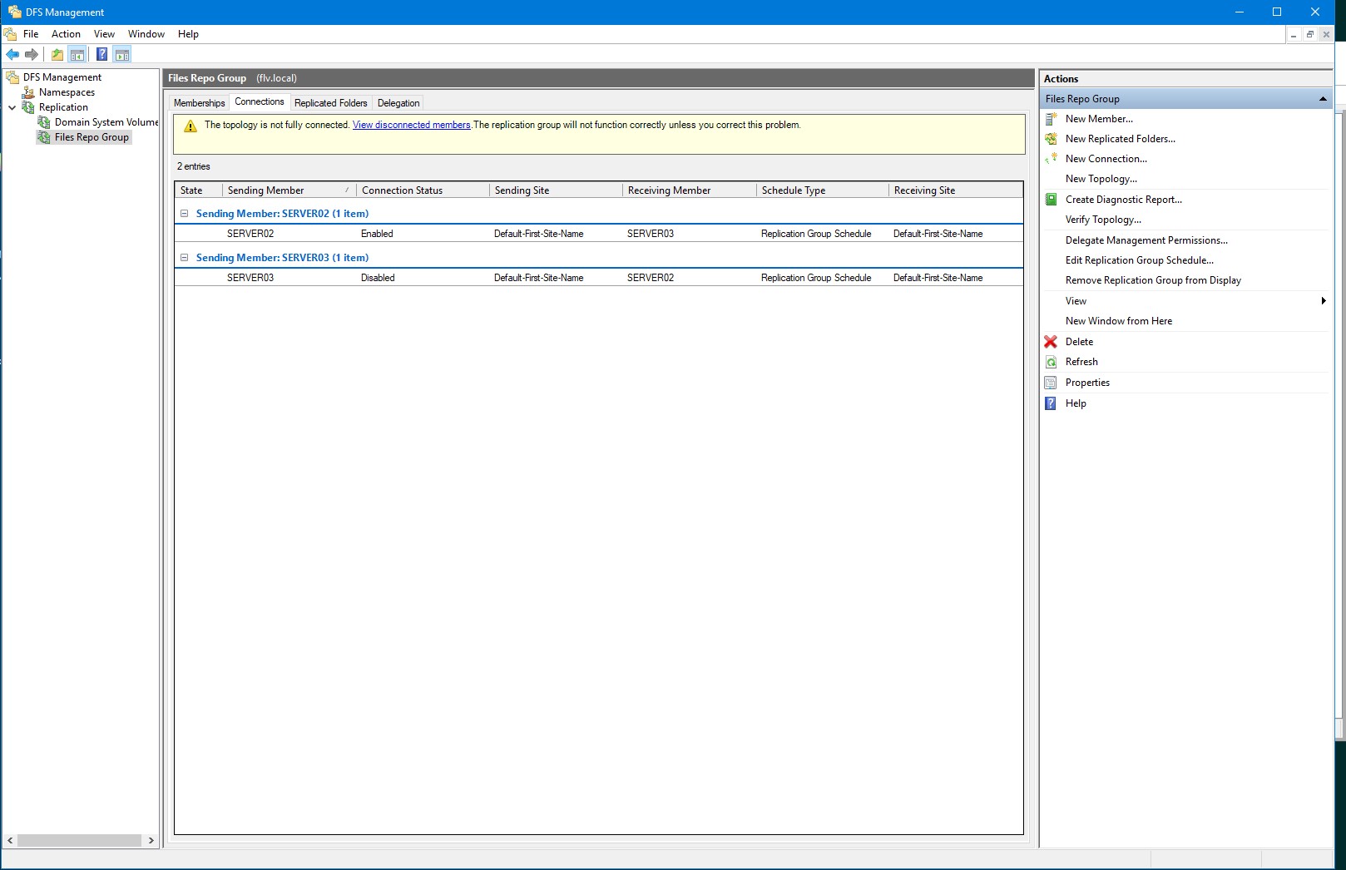Click the New Member icon in Actions pane
This screenshot has width=1346, height=870.
click(x=1051, y=118)
